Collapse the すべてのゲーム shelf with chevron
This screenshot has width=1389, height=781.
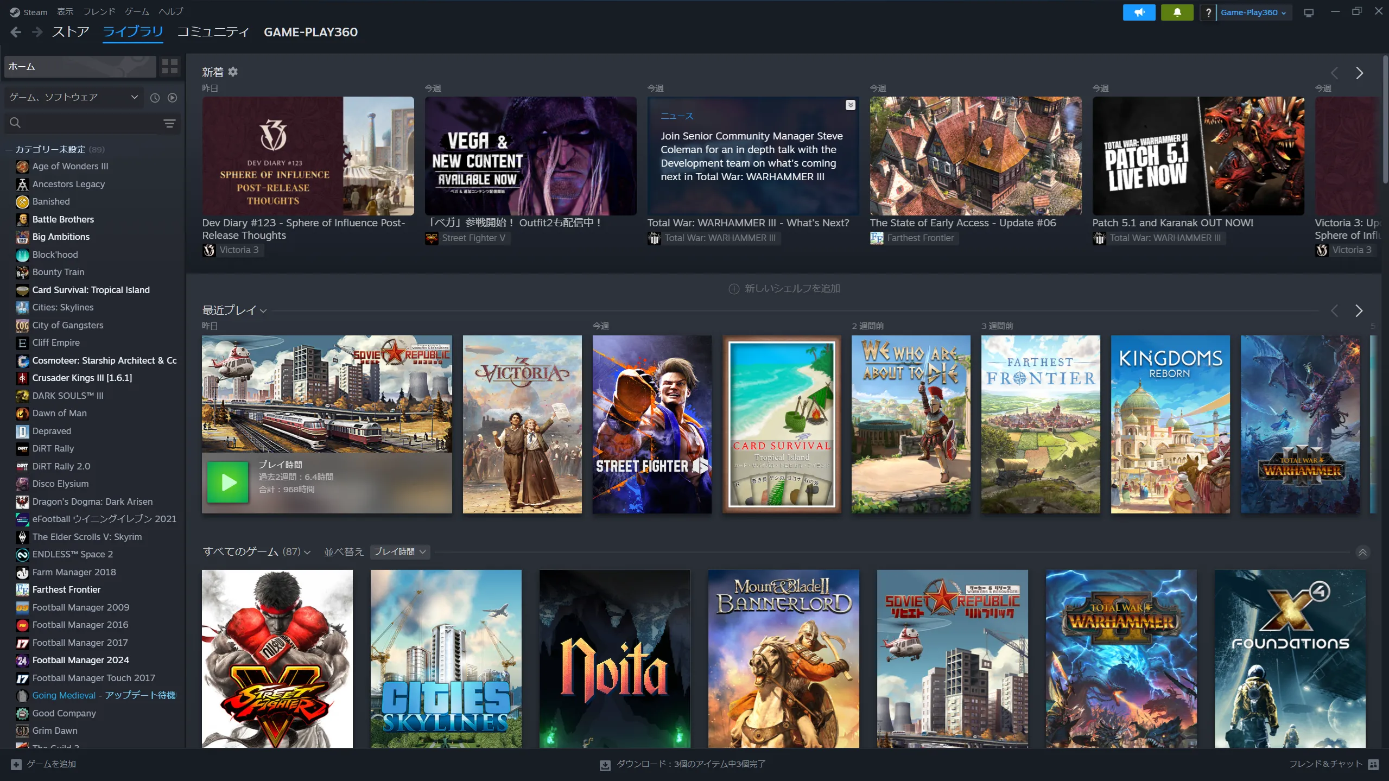coord(1362,552)
